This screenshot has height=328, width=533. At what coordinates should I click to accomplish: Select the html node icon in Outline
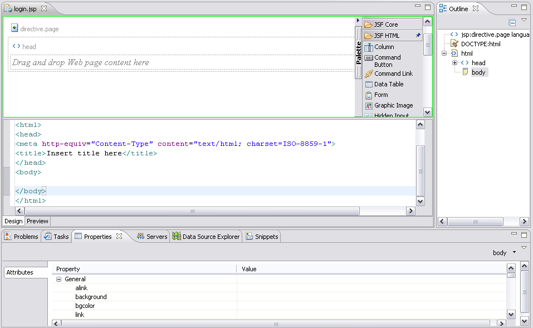pyautogui.click(x=454, y=53)
